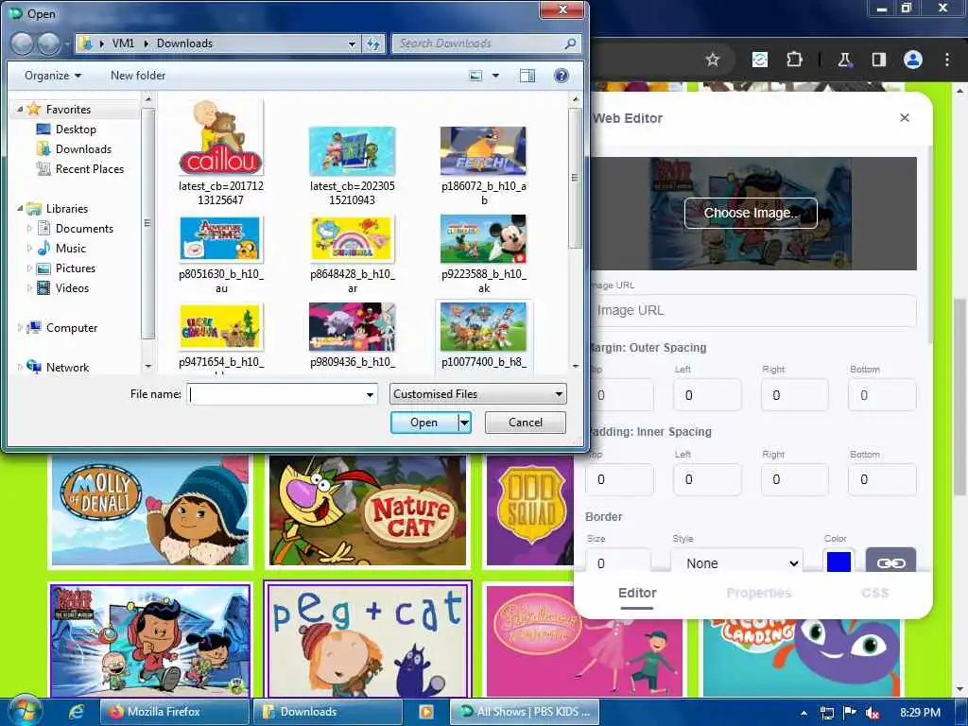The image size is (968, 726).
Task: Go back in Open dialog
Action: pyautogui.click(x=23, y=43)
